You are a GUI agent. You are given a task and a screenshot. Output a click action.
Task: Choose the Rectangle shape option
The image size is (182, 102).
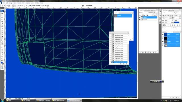[x=18, y=6]
